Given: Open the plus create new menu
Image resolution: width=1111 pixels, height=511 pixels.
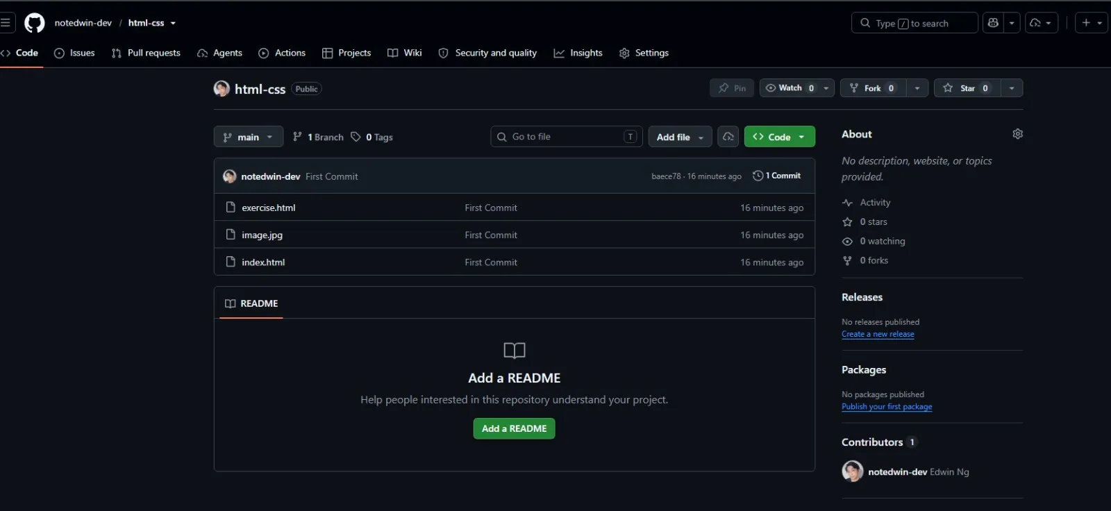Looking at the screenshot, I should pyautogui.click(x=1092, y=23).
